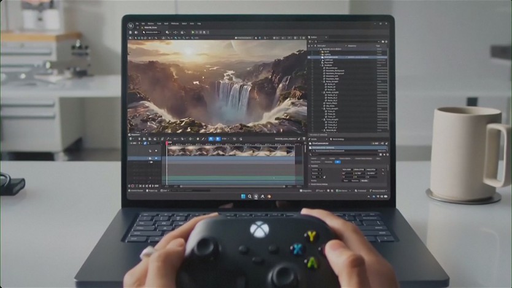Screen dimensions: 512x288
Task: Set Mobility to Stationary
Action: 355,181
